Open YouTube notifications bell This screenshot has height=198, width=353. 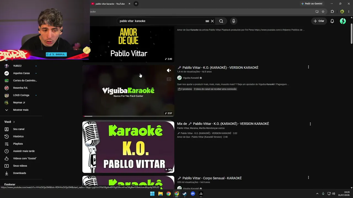tap(332, 21)
